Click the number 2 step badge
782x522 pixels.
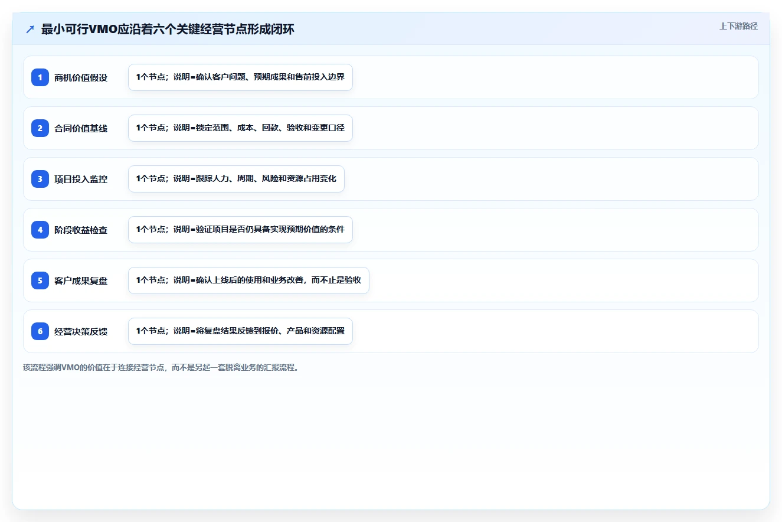coord(40,128)
